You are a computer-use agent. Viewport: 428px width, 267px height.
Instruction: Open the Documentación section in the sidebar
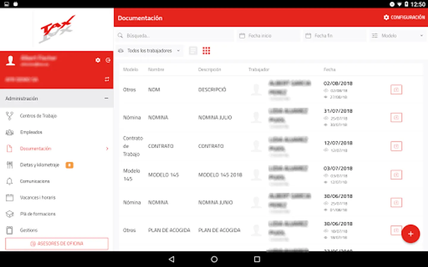36,148
